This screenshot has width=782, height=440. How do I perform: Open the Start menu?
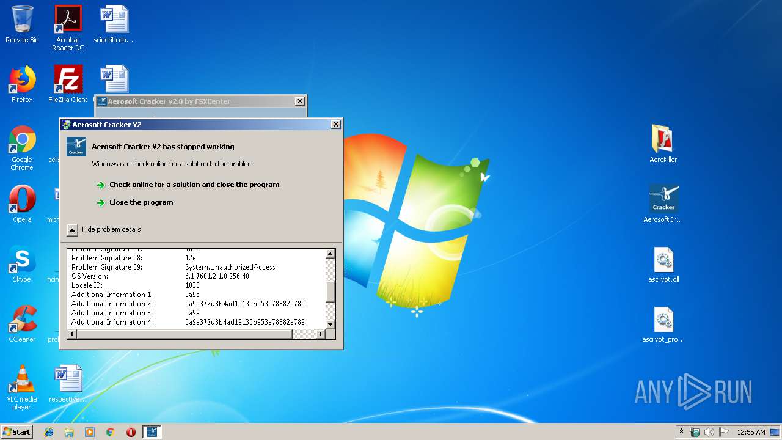(x=17, y=432)
